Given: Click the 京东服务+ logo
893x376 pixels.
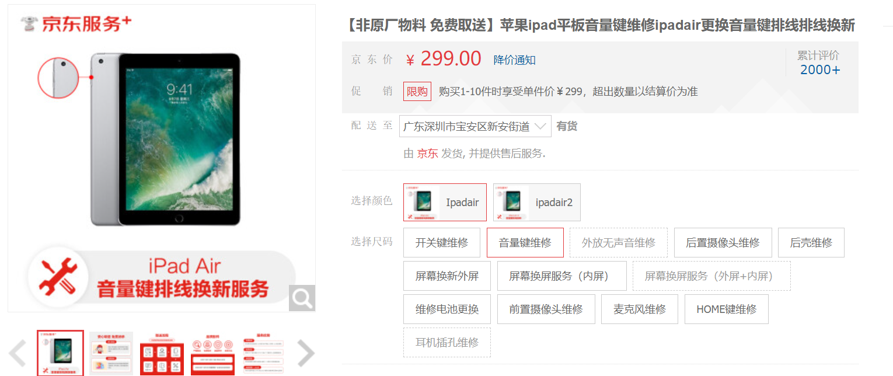Looking at the screenshot, I should (76, 24).
